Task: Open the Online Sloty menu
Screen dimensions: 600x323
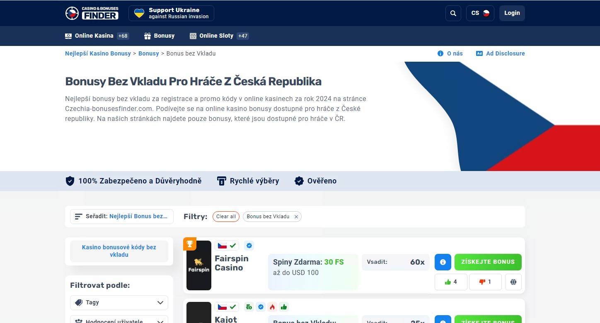Action: [219, 36]
